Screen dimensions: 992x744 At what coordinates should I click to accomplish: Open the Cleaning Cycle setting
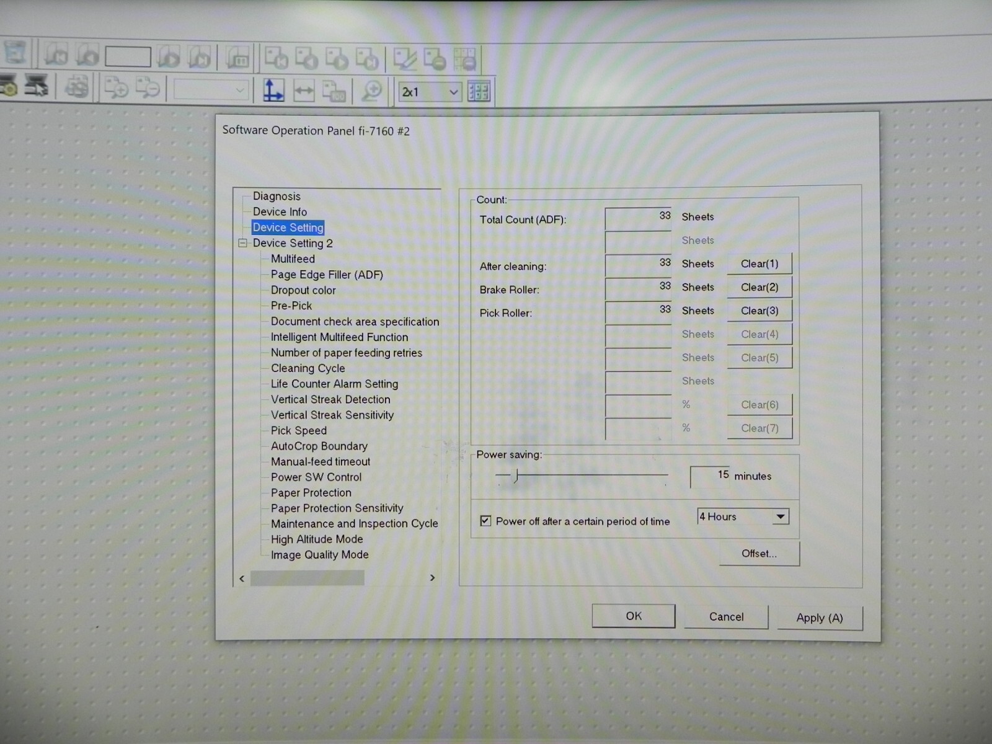(308, 368)
